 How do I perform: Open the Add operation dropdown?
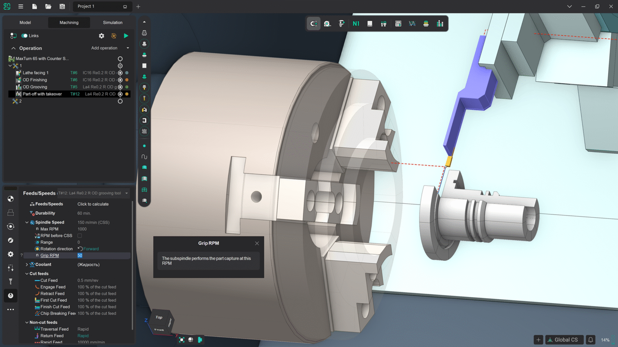(127, 48)
